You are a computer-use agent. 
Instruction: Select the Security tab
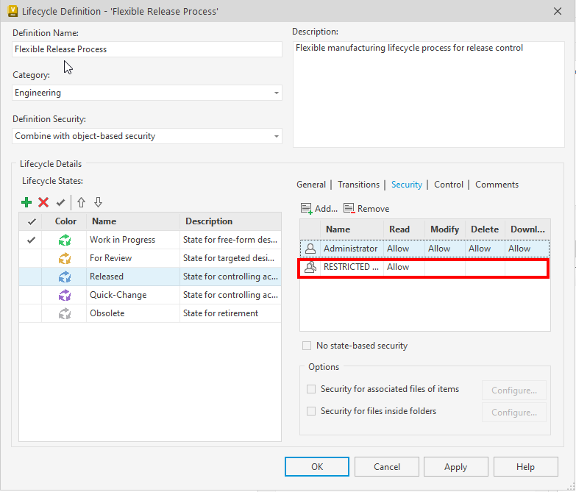tap(407, 185)
